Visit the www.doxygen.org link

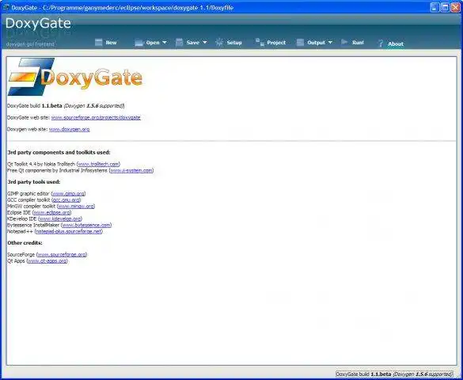[x=70, y=129]
